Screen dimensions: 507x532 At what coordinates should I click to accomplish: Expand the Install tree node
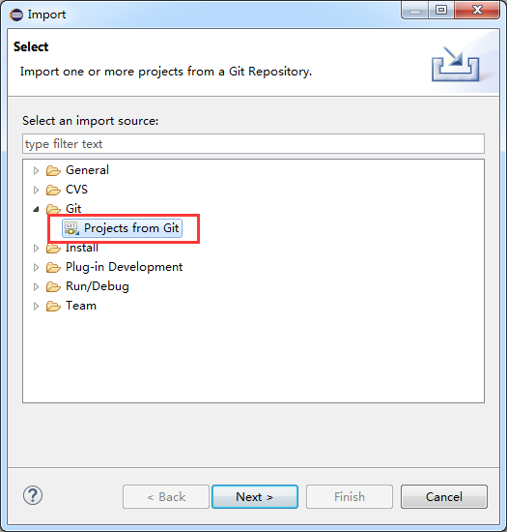[x=37, y=249]
